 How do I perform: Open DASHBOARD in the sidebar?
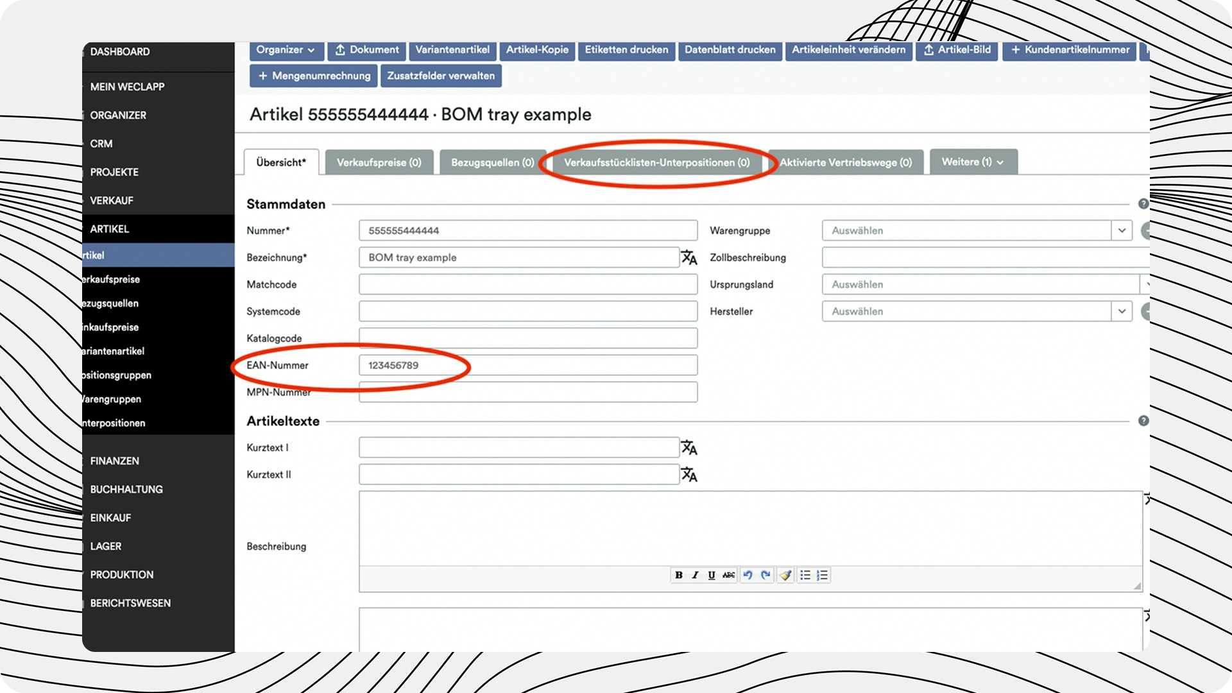120,51
